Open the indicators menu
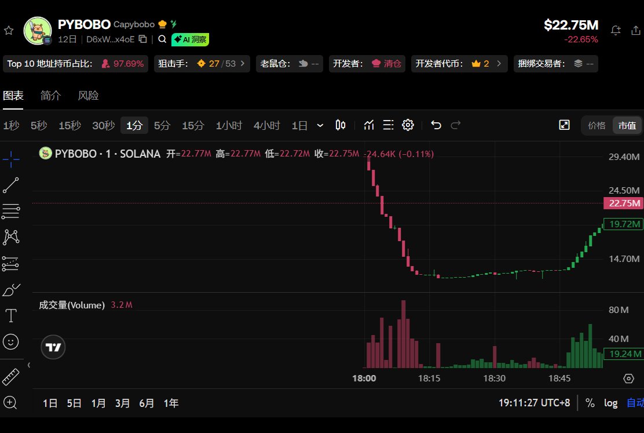The image size is (644, 433). (x=369, y=125)
